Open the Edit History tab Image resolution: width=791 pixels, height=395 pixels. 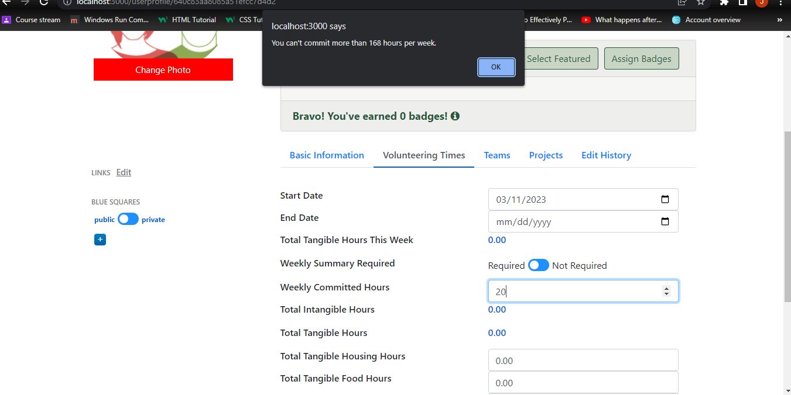[606, 155]
